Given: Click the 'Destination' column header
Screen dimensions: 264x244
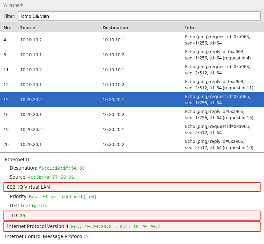Looking at the screenshot, I should pyautogui.click(x=115, y=28).
